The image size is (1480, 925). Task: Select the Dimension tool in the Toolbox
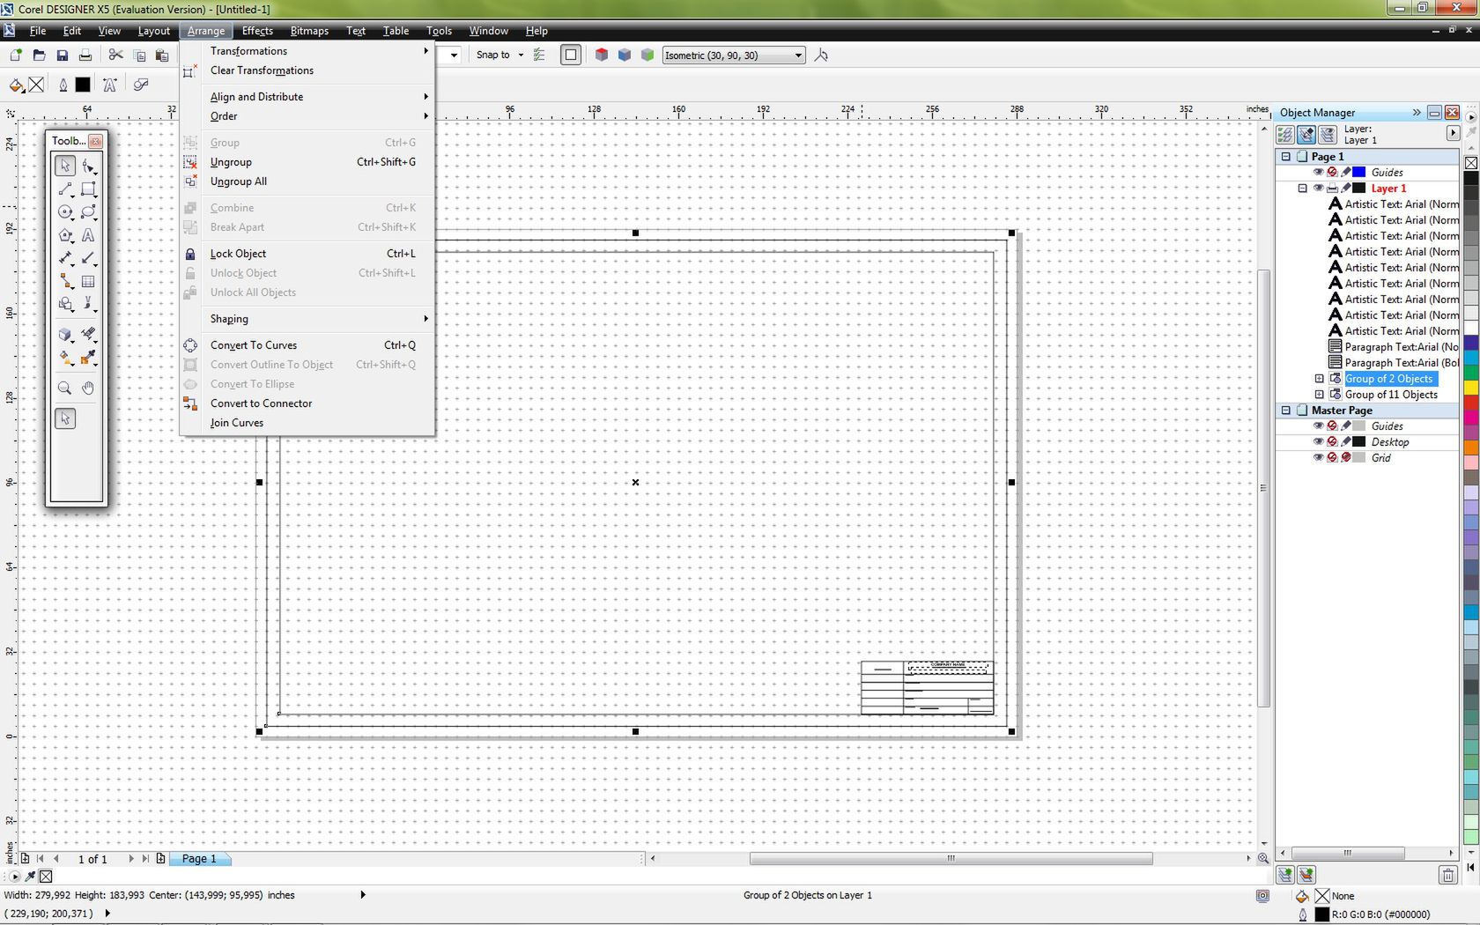click(65, 258)
